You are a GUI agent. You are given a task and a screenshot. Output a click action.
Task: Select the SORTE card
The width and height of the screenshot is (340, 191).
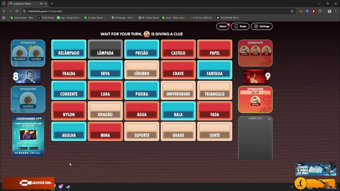click(215, 131)
